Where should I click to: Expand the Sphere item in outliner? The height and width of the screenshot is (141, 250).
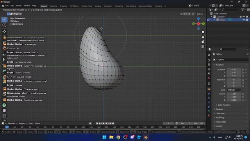214,20
